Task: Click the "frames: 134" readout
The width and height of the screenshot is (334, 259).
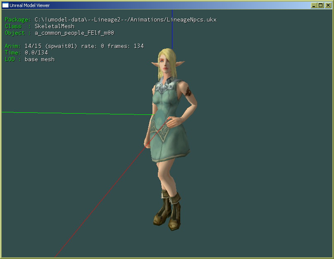Action: (126, 46)
